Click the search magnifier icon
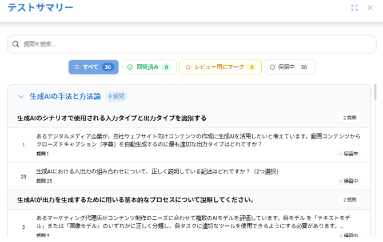Image resolution: width=383 pixels, height=242 pixels. (16, 44)
